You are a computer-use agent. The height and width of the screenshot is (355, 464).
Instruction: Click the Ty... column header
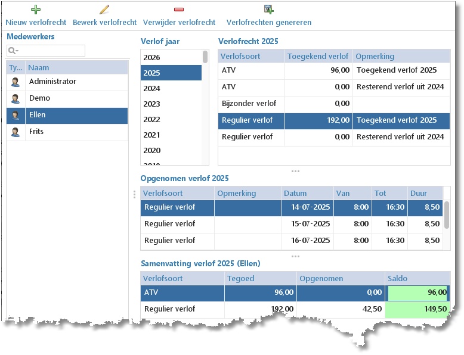16,68
